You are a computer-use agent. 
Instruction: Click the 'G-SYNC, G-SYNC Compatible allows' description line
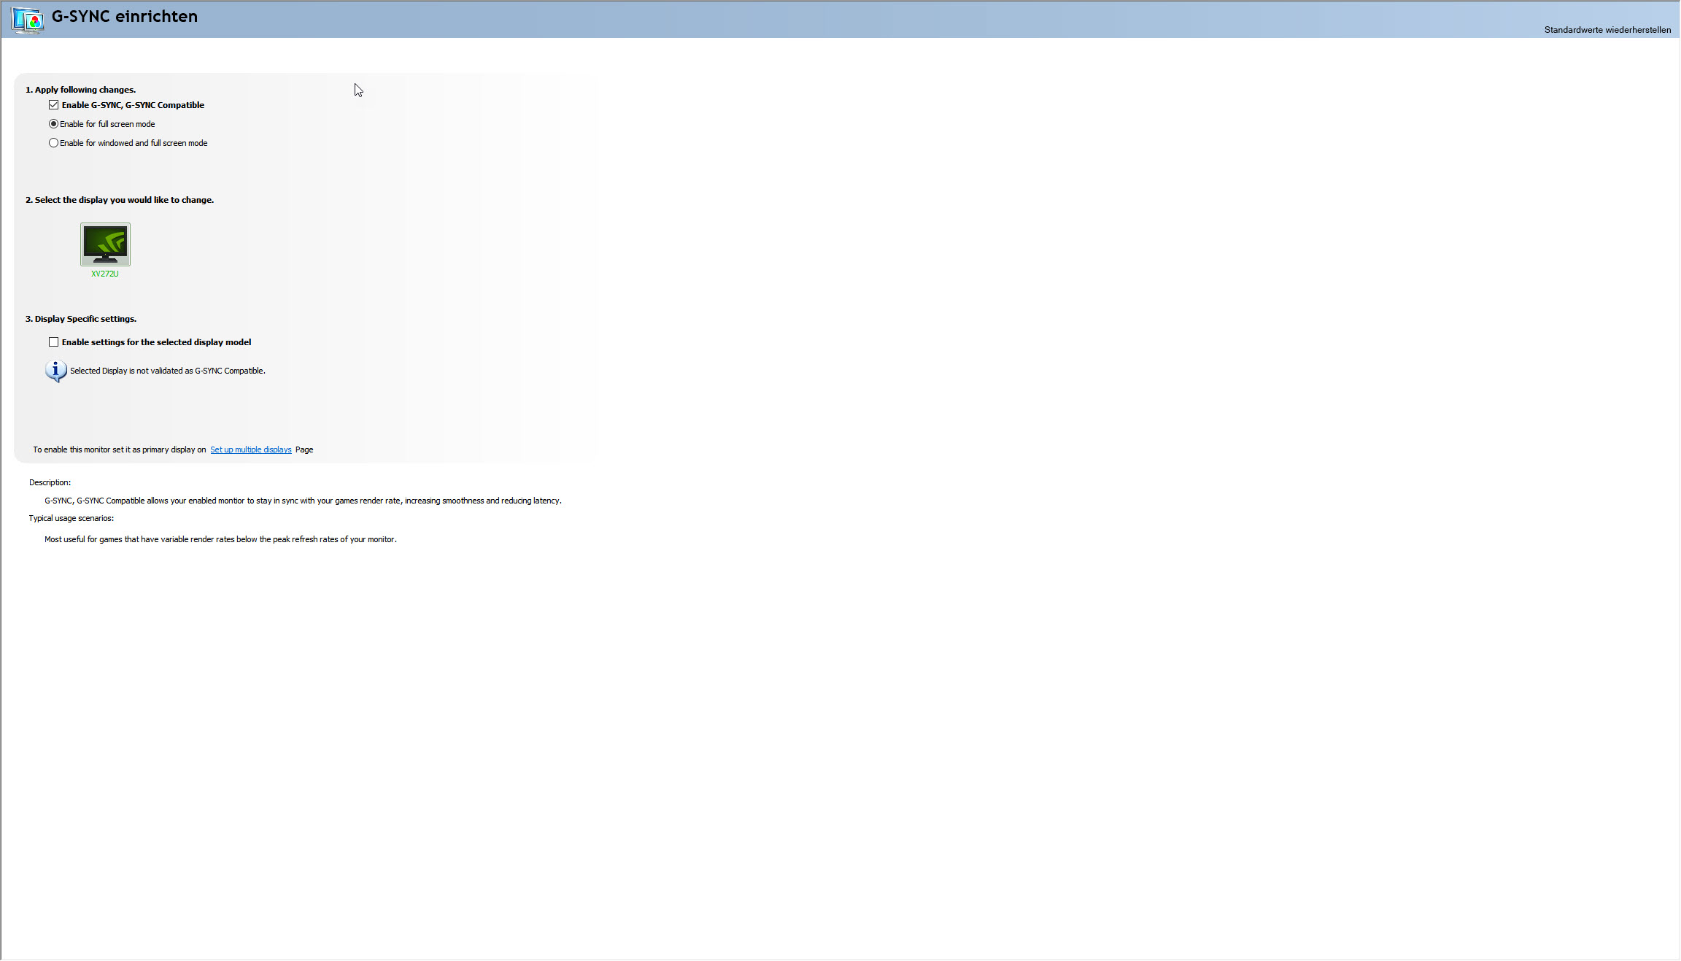(x=303, y=501)
